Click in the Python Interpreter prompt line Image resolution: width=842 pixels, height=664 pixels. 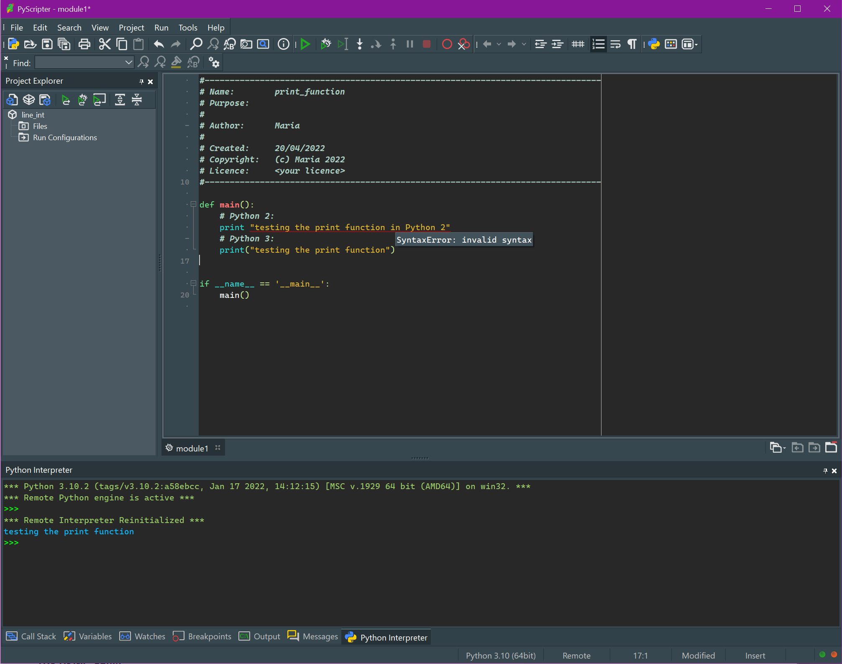coord(84,543)
